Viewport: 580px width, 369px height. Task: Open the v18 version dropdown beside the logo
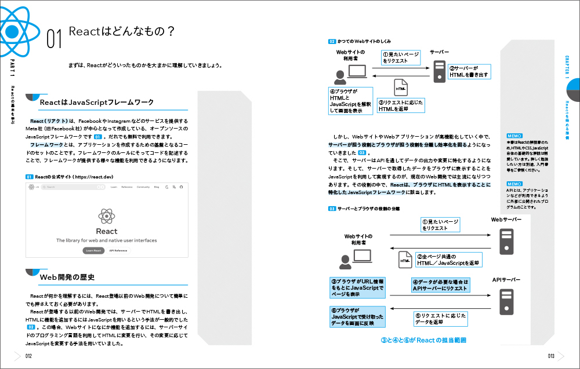(x=37, y=187)
